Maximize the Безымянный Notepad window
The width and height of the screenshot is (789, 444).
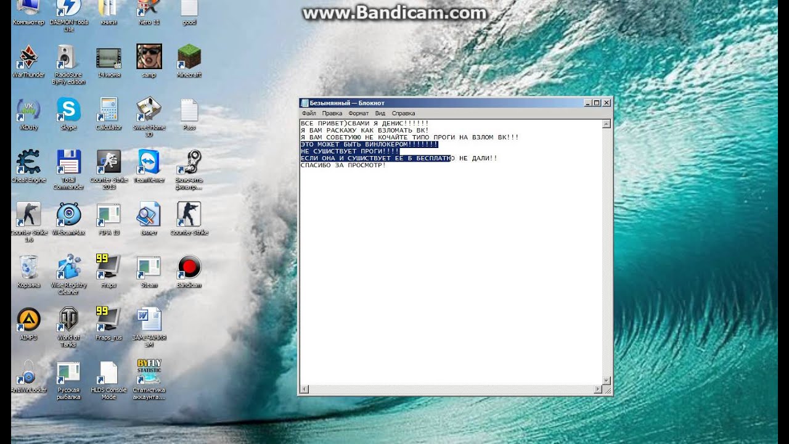coord(597,103)
